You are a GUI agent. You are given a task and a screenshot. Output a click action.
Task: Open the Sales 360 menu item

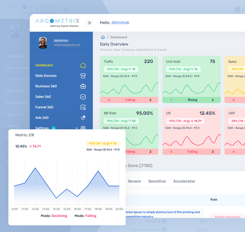point(43,97)
